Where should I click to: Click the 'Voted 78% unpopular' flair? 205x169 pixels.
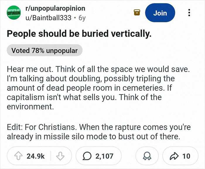click(45, 50)
